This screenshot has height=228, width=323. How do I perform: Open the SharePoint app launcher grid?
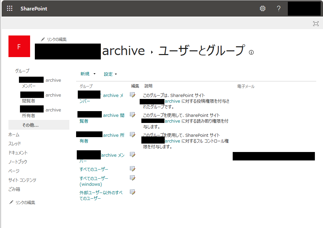coord(9,8)
